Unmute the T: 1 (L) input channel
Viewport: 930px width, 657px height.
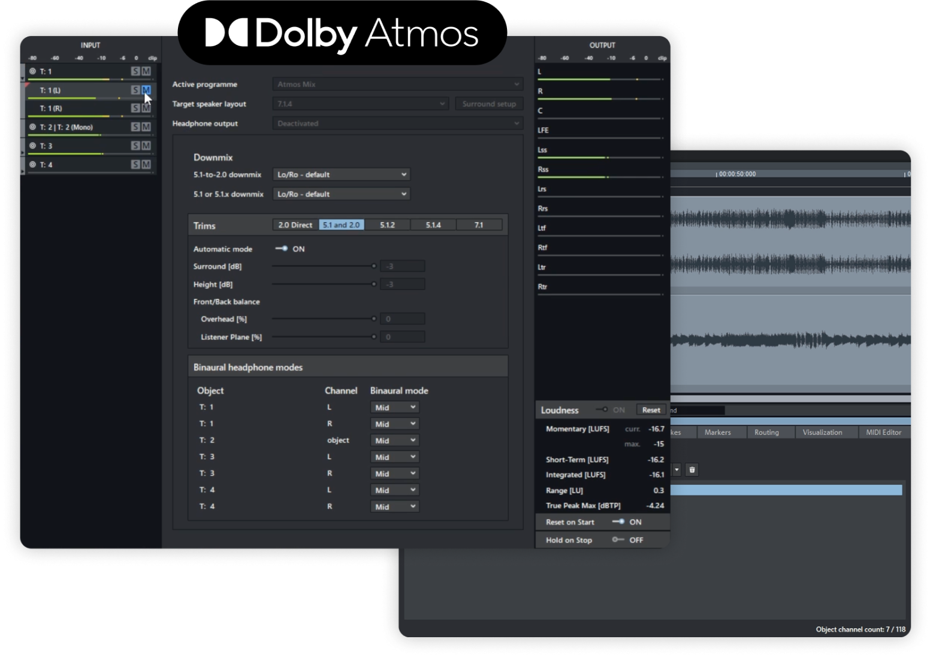146,90
